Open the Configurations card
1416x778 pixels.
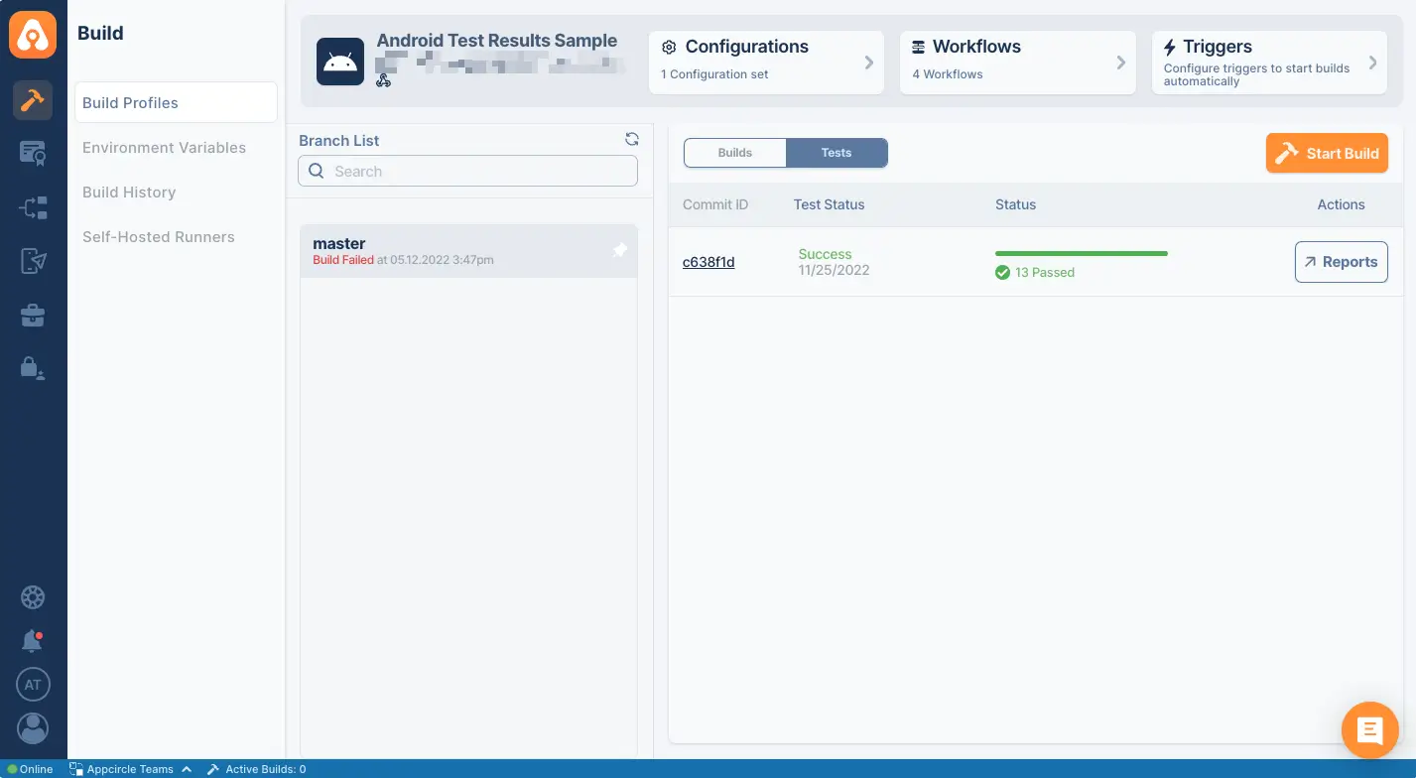[x=766, y=63]
